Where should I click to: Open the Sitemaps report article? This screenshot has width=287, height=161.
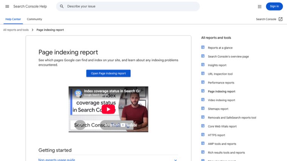218,109
